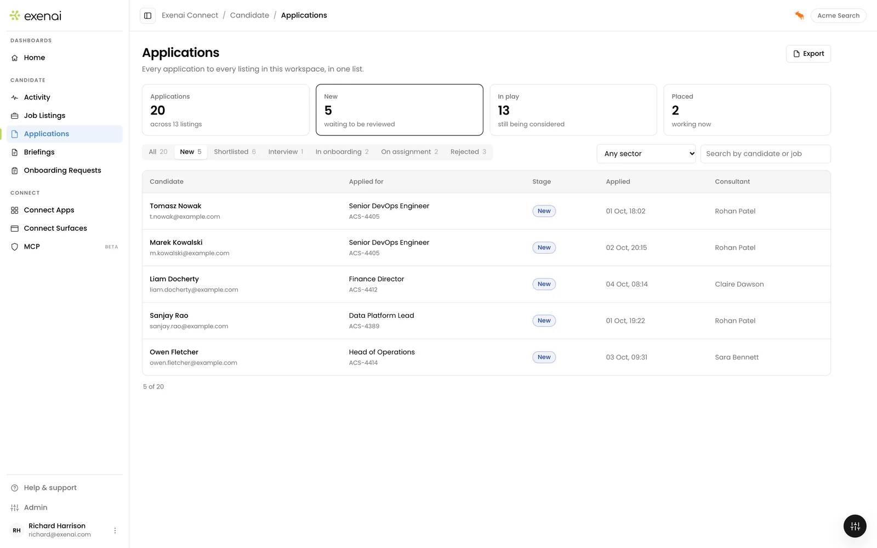
Task: Switch to the Shortlisted tab
Action: click(235, 152)
